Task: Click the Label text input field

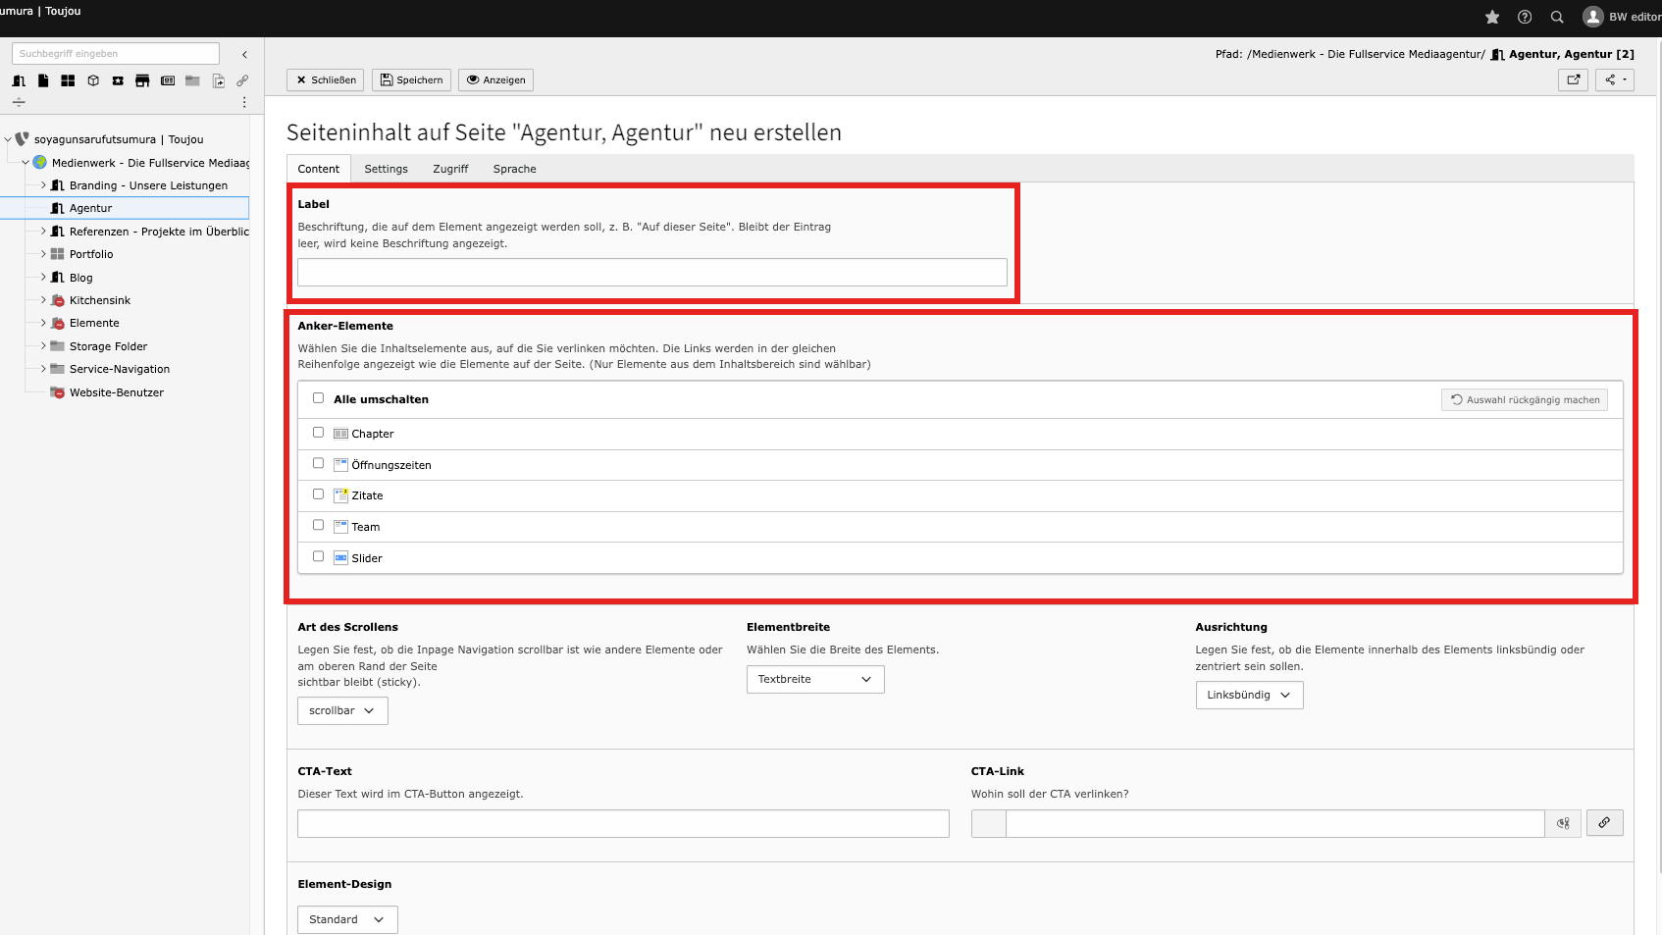Action: tap(651, 273)
